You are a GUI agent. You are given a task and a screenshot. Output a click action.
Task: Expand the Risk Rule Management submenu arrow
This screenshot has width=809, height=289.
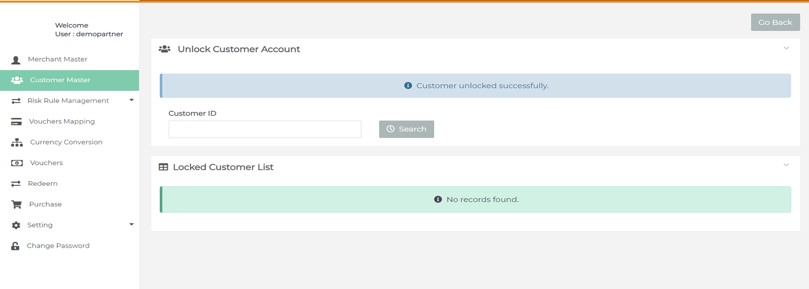(x=131, y=100)
